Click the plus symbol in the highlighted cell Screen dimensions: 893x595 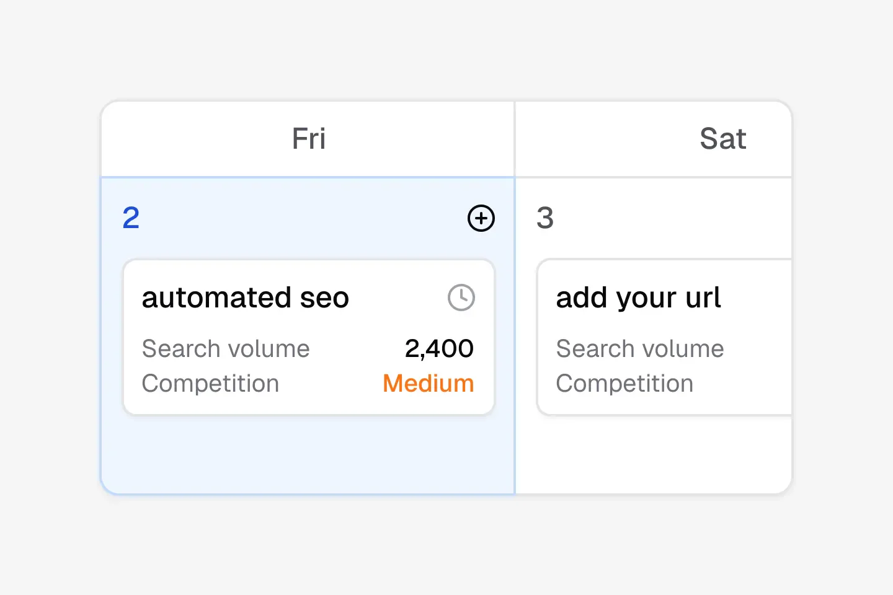[481, 218]
